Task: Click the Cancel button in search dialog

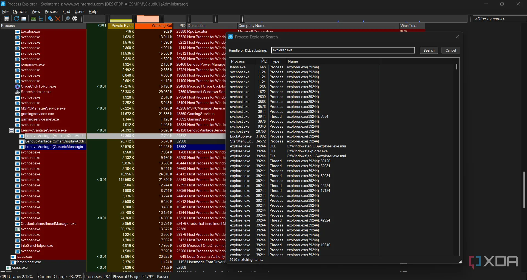Action: pyautogui.click(x=450, y=50)
